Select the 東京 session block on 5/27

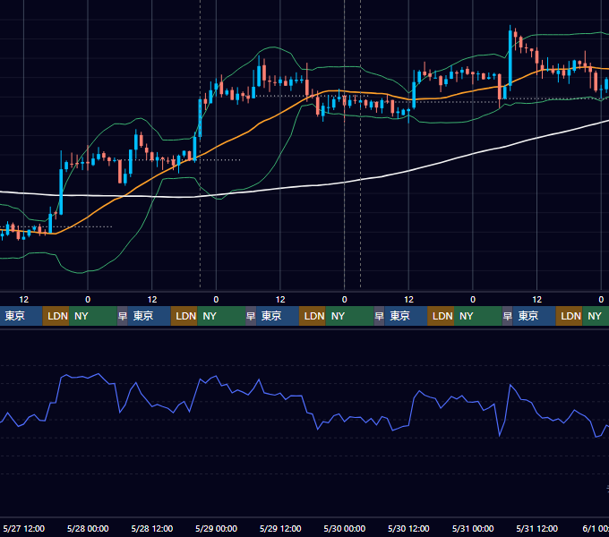(x=21, y=316)
